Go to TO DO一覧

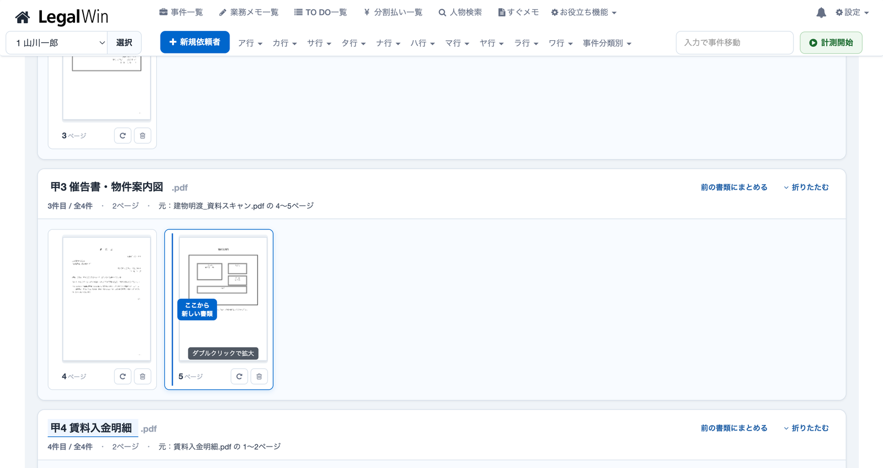point(321,12)
